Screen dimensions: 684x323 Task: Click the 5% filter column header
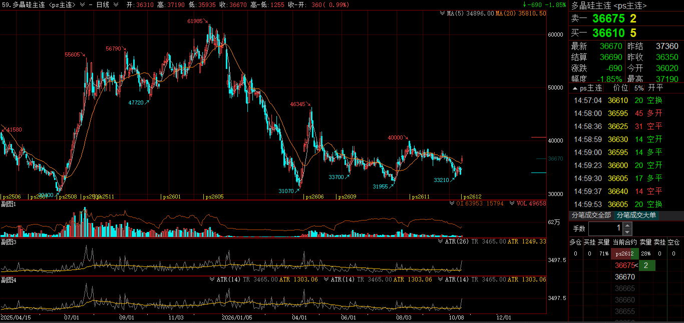click(x=639, y=88)
